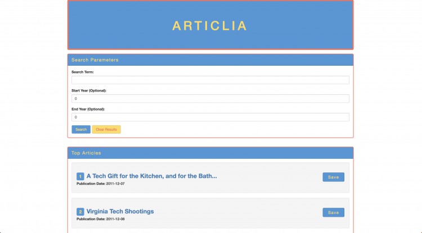Click the ARTICLIA banner title
This screenshot has height=233, width=422.
(209, 26)
